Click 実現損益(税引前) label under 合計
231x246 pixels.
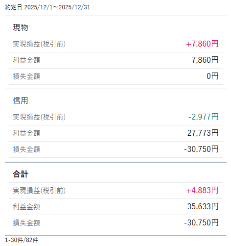pyautogui.click(x=39, y=191)
